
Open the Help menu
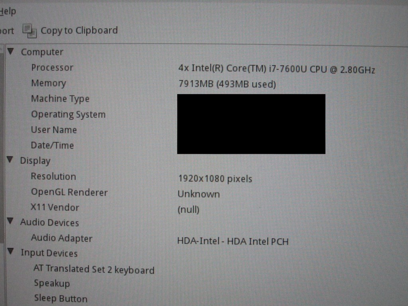[x=8, y=11]
